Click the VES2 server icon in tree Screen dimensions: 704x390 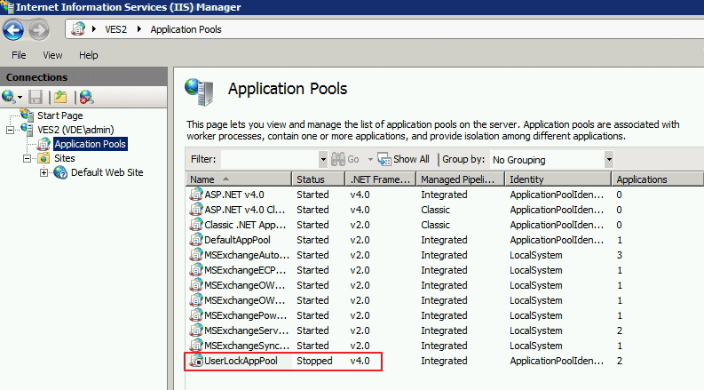click(x=27, y=130)
